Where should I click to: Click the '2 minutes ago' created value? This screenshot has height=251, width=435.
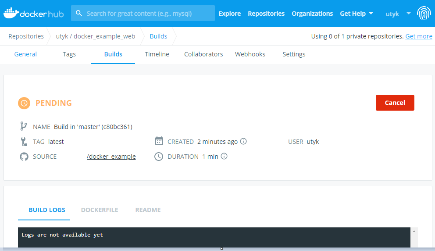(x=217, y=142)
